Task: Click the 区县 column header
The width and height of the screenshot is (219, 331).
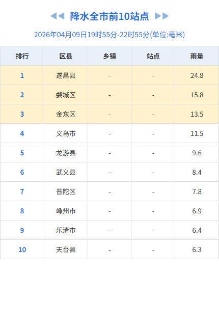Action: click(66, 56)
